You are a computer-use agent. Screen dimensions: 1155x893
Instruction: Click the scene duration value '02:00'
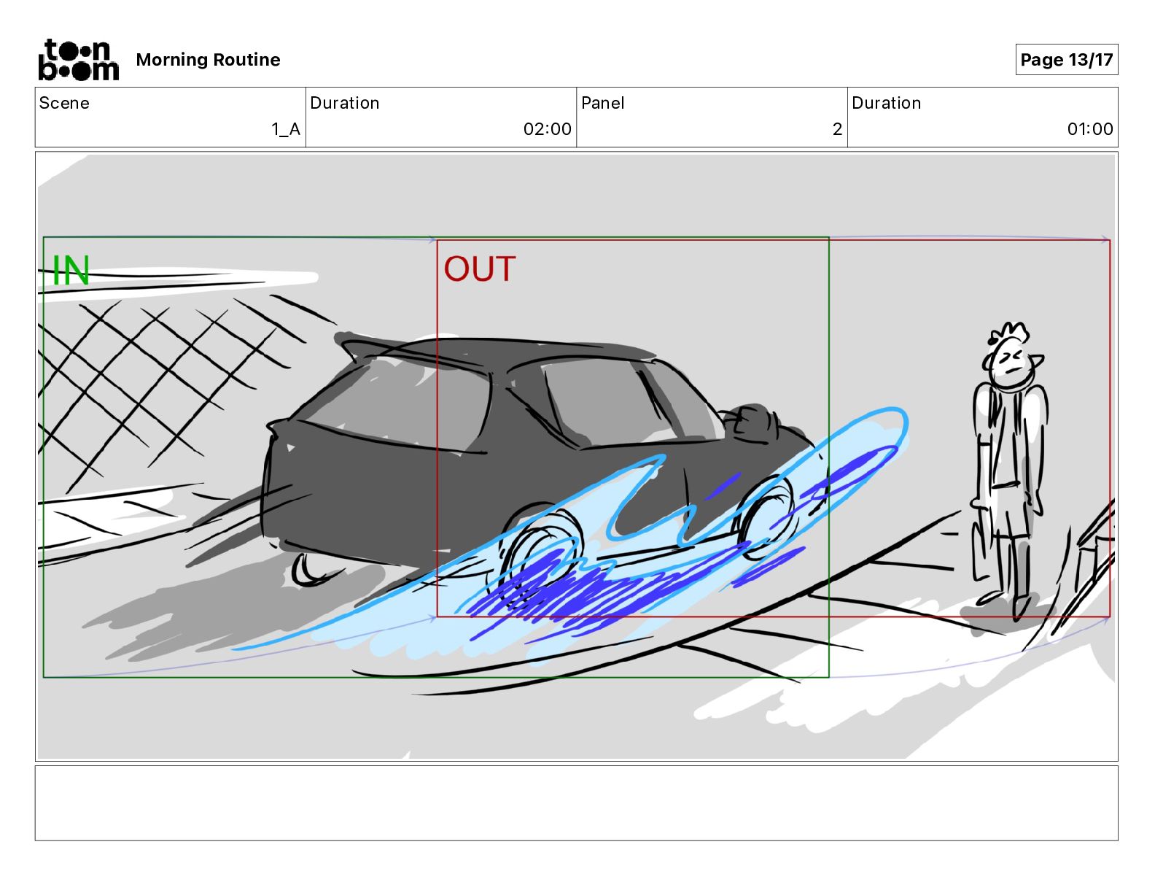547,129
